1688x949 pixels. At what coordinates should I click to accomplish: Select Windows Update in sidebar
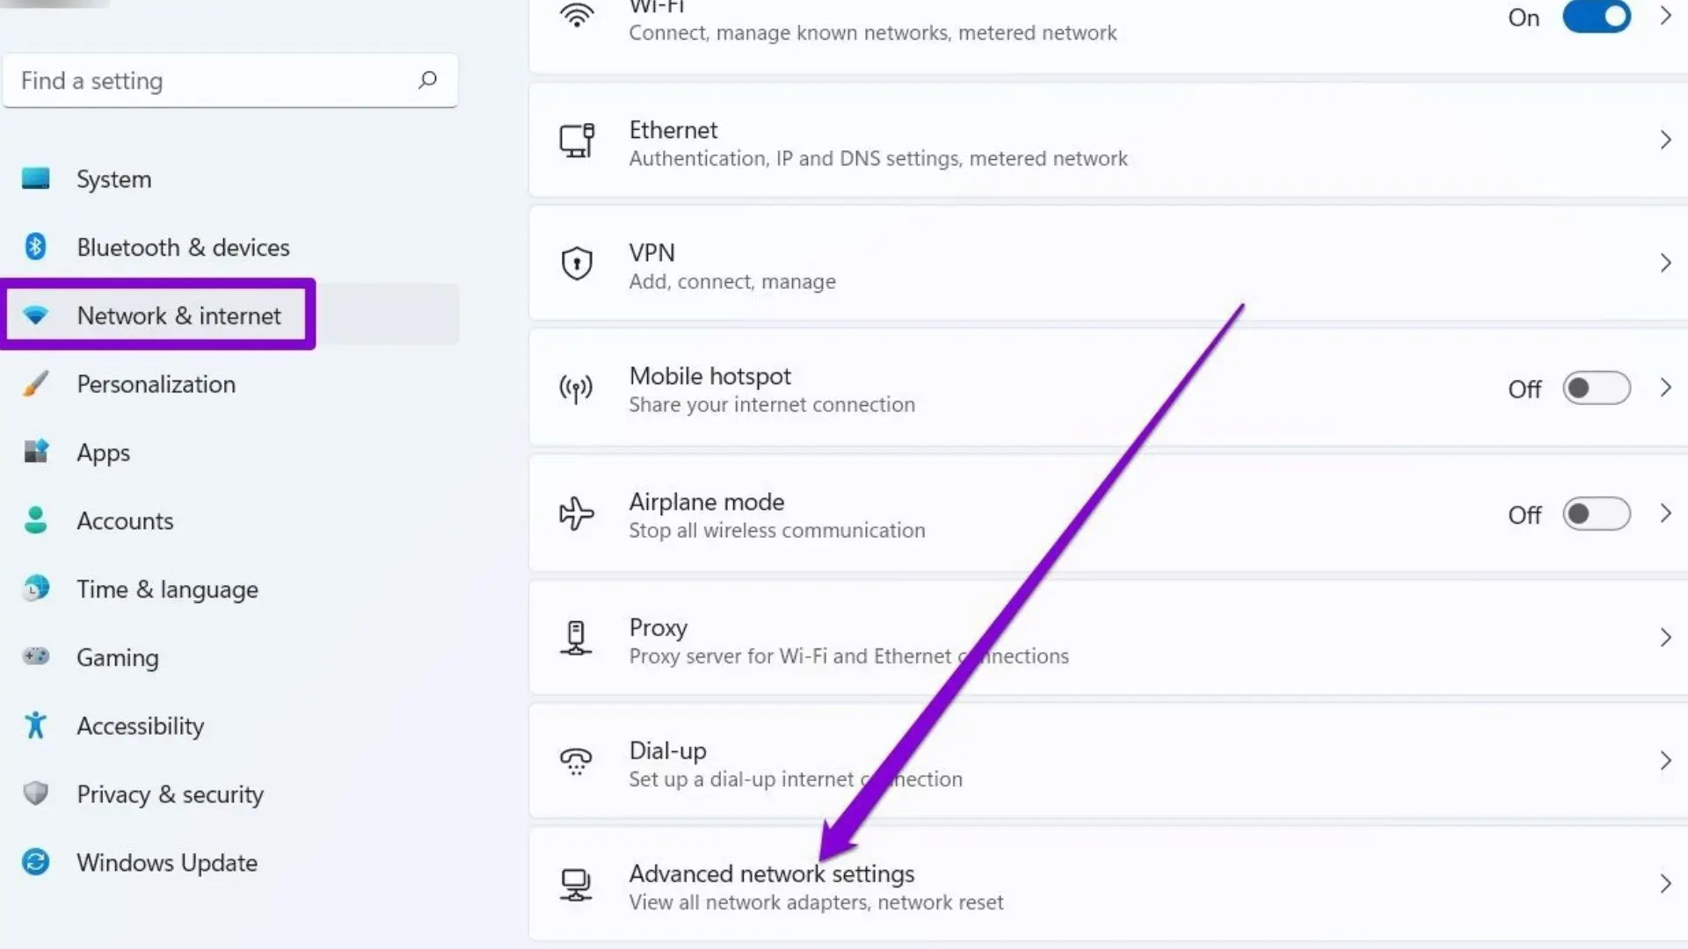166,863
